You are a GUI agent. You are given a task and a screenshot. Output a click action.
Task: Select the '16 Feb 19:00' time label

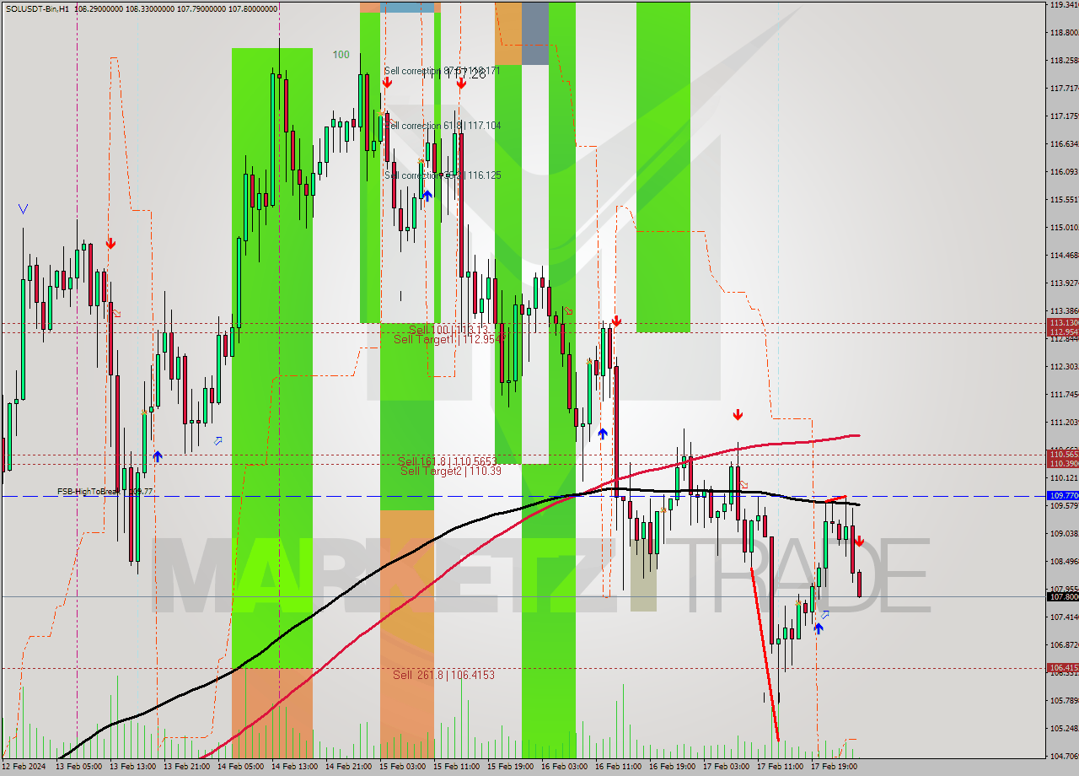point(672,767)
